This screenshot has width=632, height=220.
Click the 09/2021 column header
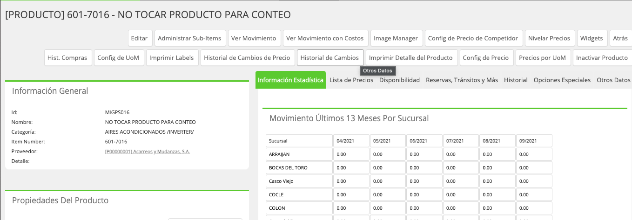[x=534, y=141]
